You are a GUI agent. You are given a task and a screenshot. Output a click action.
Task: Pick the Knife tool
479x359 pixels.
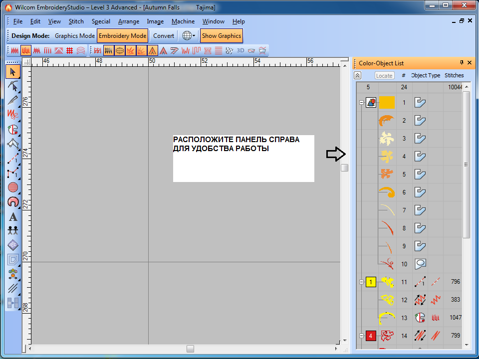(x=12, y=100)
